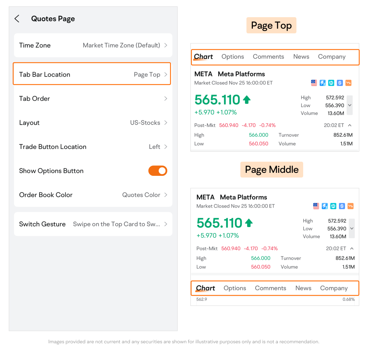This screenshot has width=368, height=351.
Task: Click orange chart icon in Page Top preview
Action: point(348,83)
